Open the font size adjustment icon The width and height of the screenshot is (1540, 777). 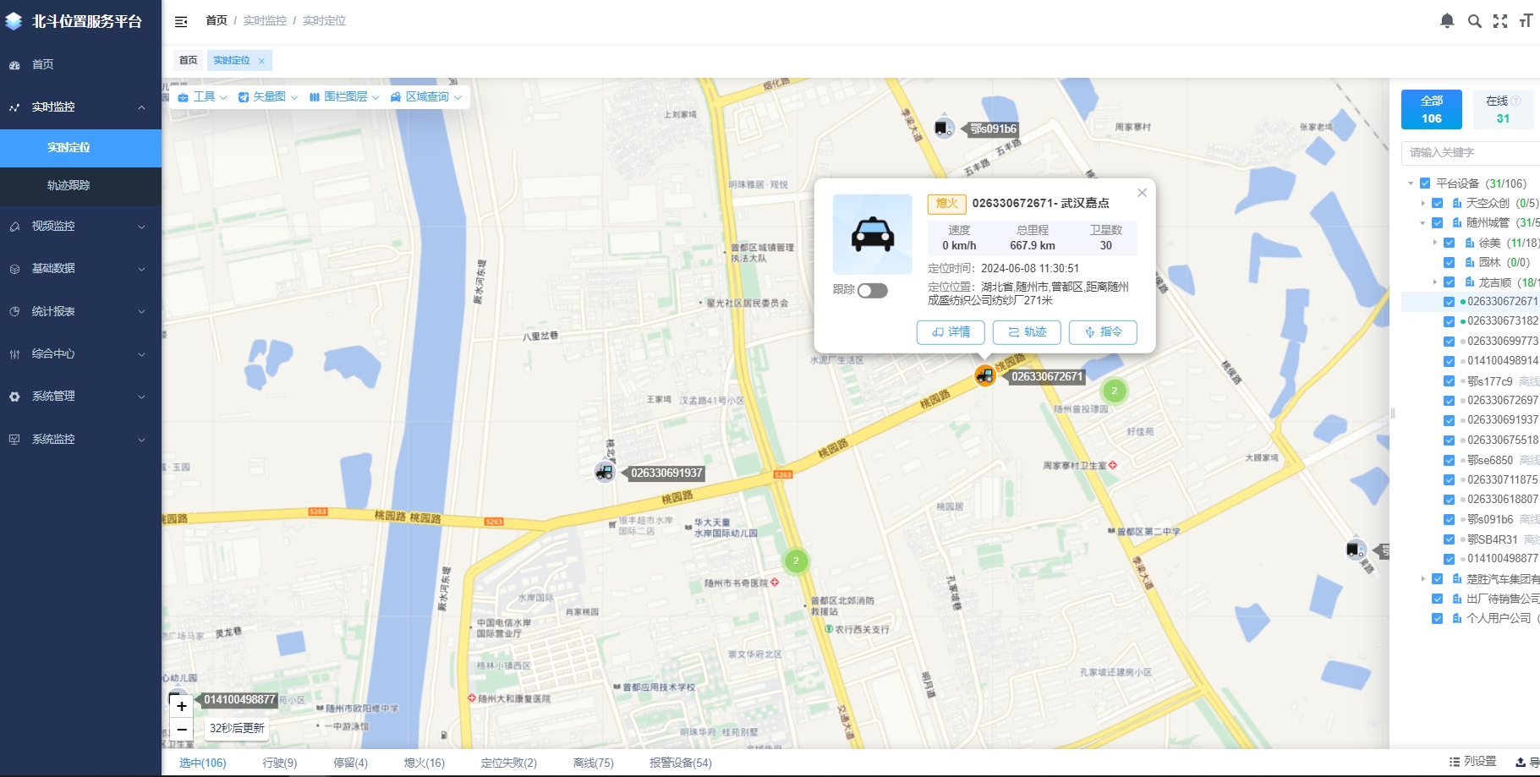pos(1526,21)
